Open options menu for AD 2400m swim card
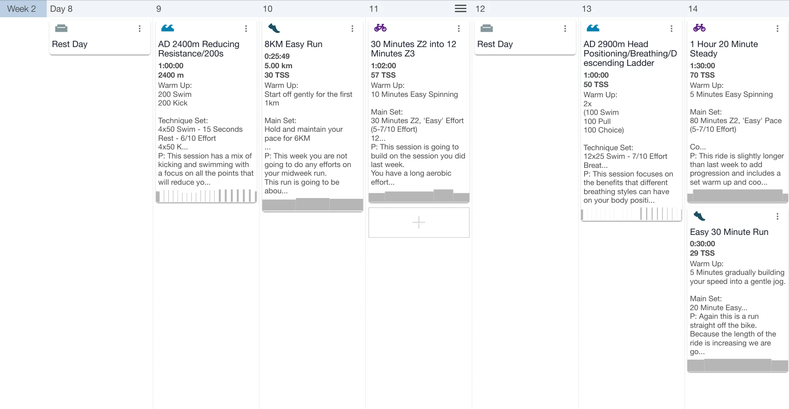 [x=246, y=29]
